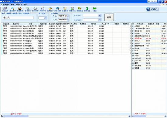
Task: Expand the inspection group combo box
Action: [100, 16]
